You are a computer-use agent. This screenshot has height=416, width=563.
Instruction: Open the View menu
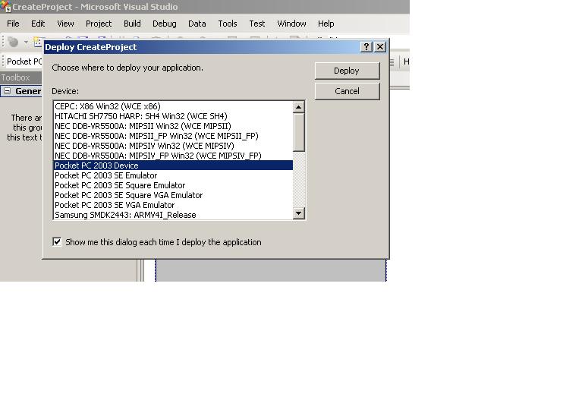[x=65, y=24]
